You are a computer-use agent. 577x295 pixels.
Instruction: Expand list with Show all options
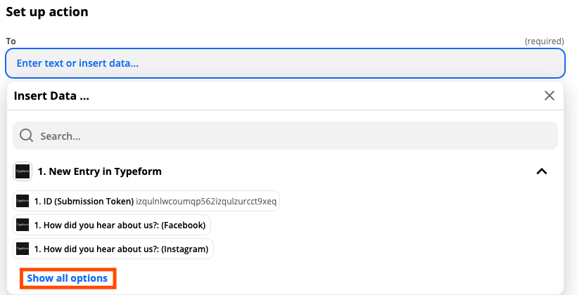(x=68, y=278)
